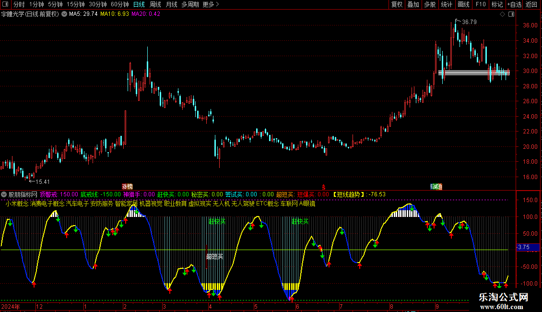Click the 15.41 low price label
The height and width of the screenshot is (312, 542).
43,181
